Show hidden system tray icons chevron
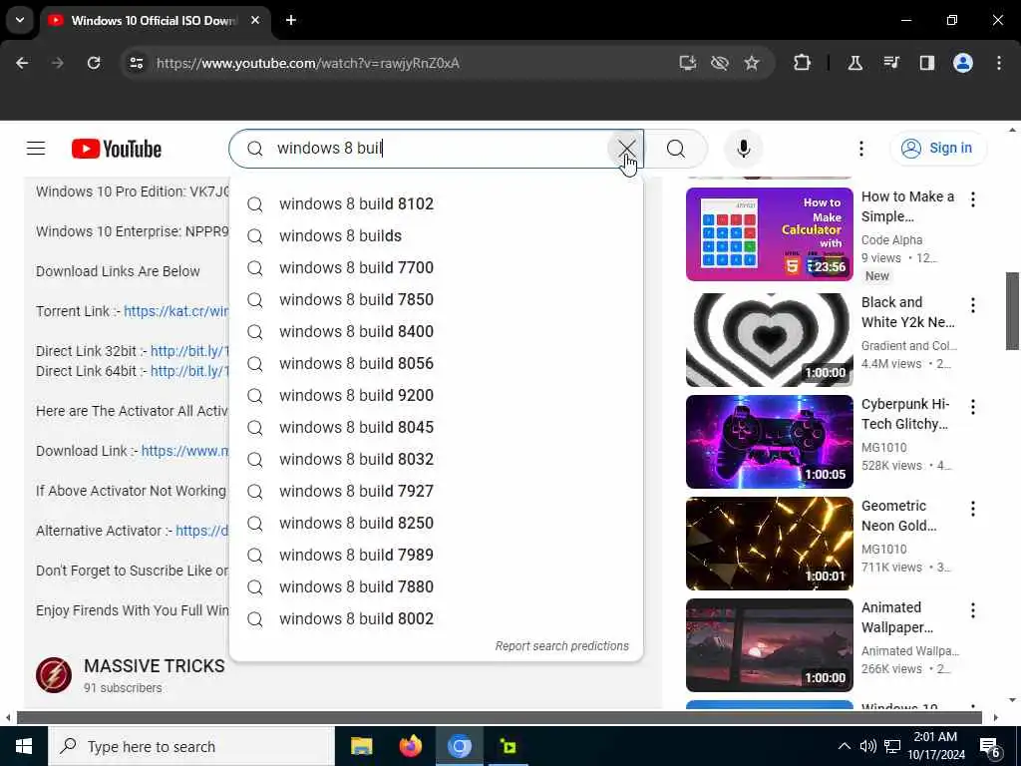1021x766 pixels. click(x=844, y=746)
